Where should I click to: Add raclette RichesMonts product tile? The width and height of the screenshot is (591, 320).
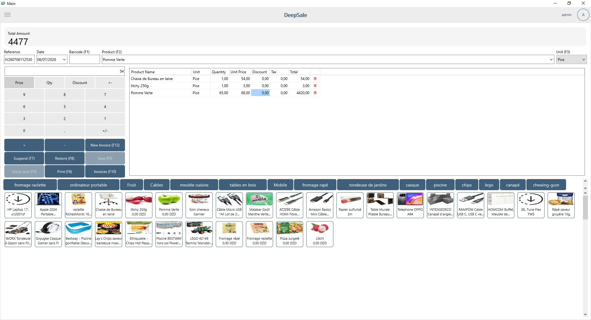[78, 205]
